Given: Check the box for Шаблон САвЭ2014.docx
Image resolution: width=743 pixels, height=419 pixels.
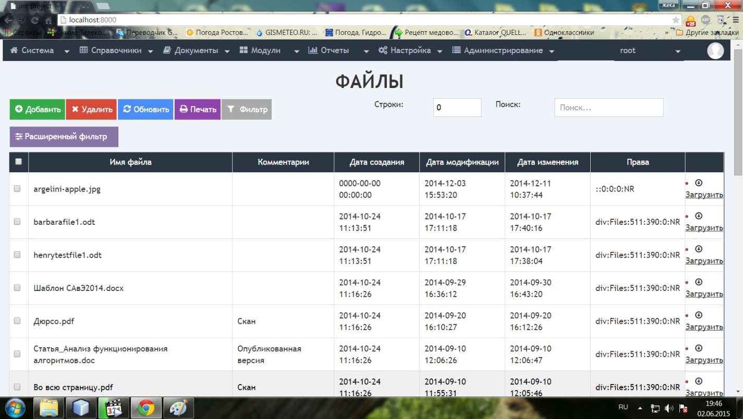Looking at the screenshot, I should (17, 288).
